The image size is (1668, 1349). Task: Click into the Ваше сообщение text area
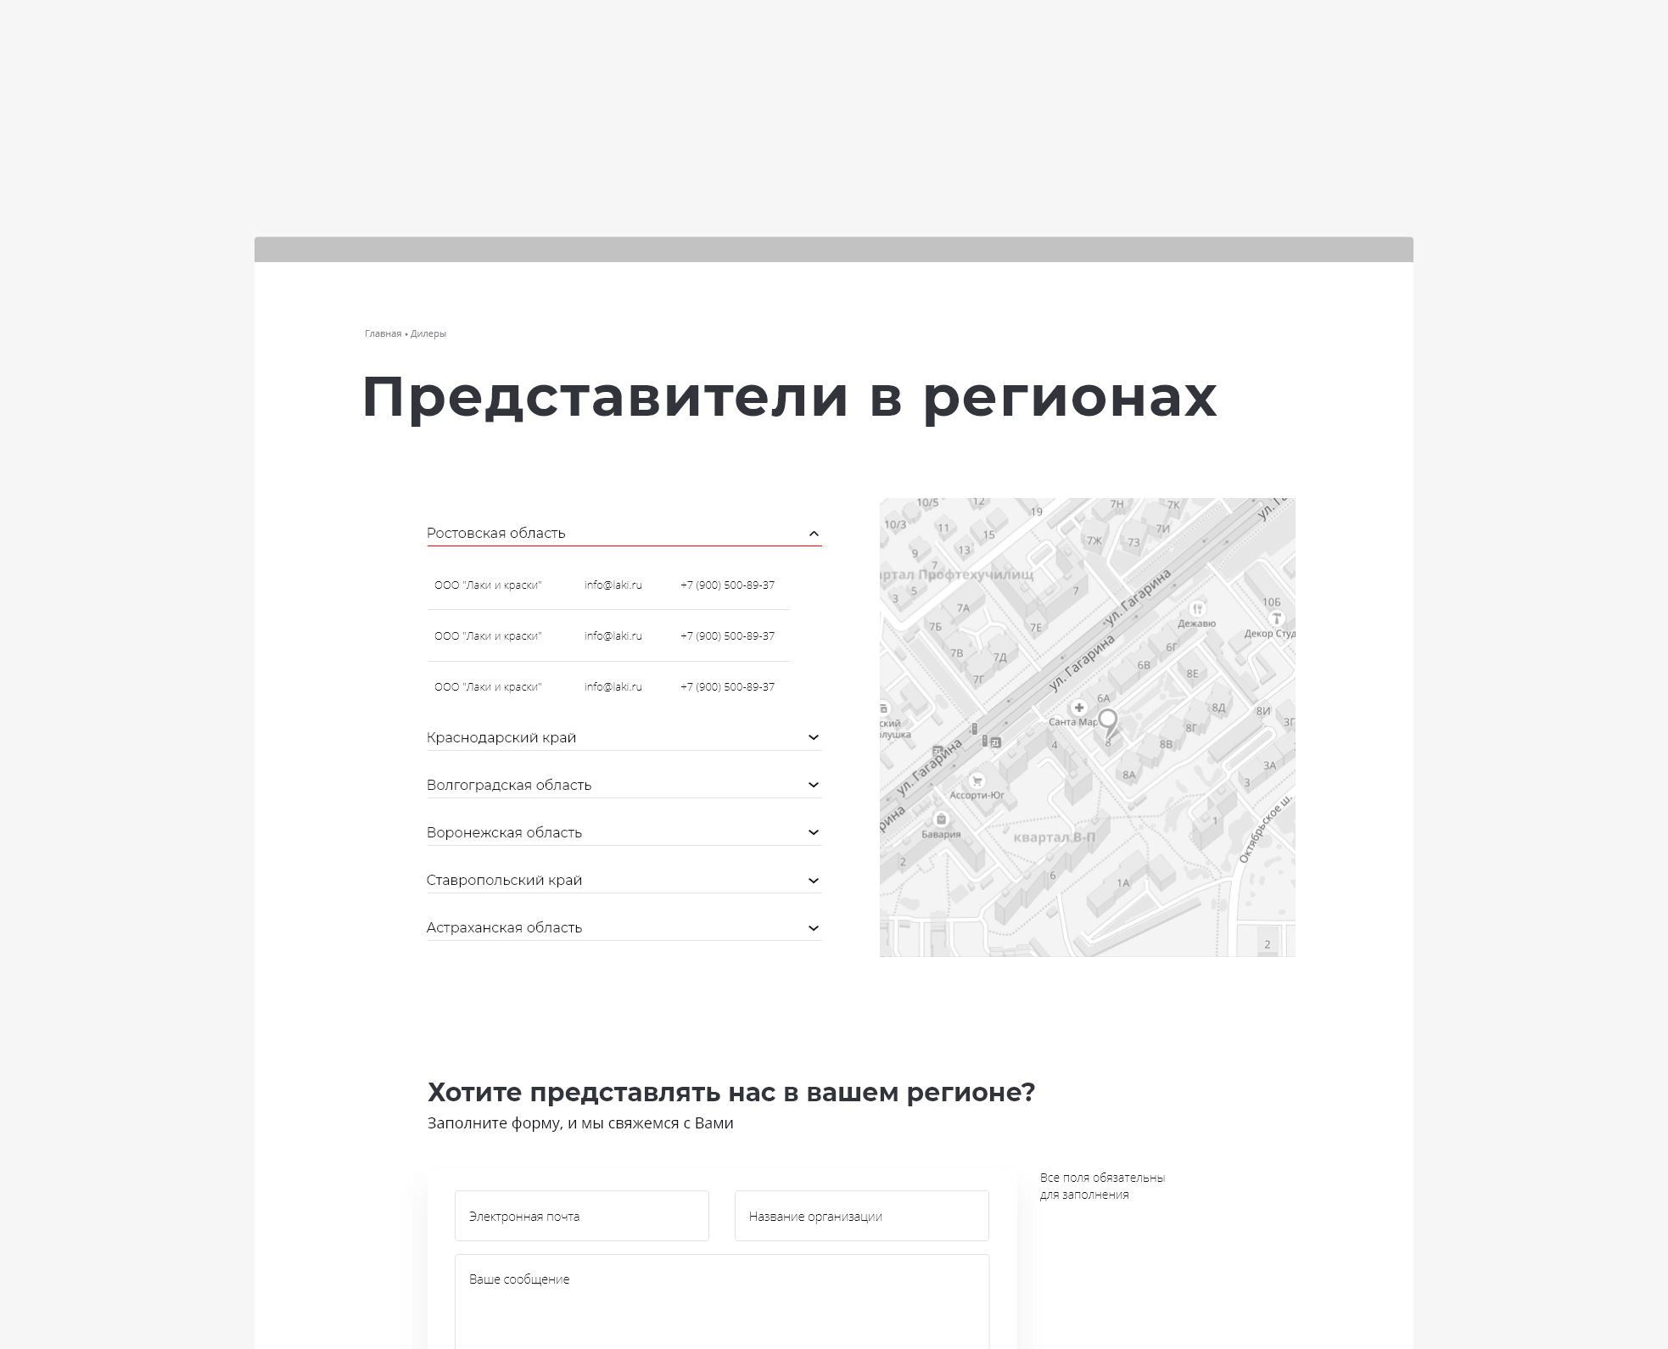pyautogui.click(x=722, y=1301)
